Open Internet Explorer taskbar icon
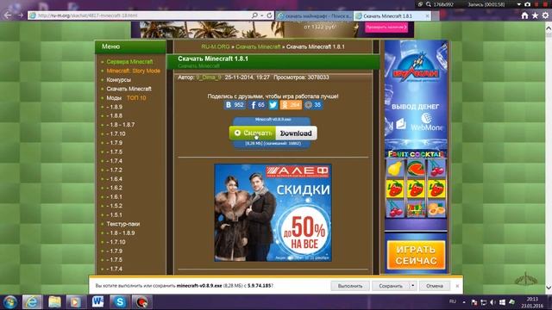The width and height of the screenshot is (552, 310). [32, 302]
